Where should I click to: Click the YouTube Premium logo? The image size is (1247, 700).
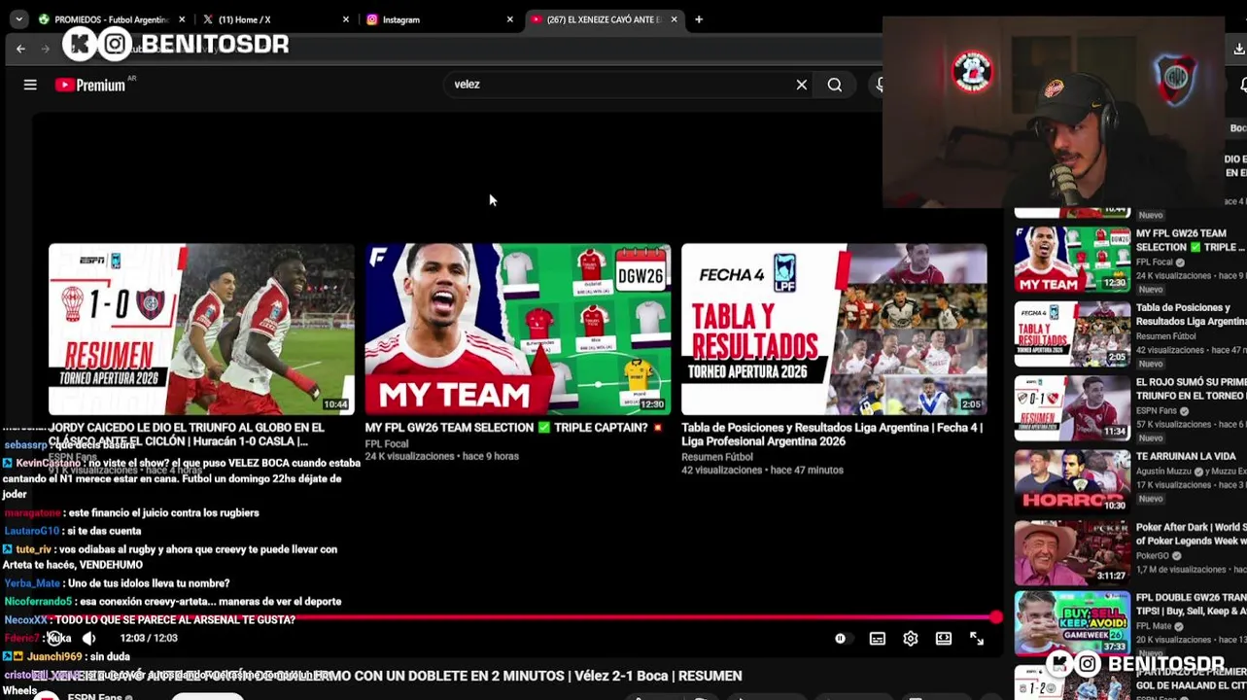(x=90, y=85)
